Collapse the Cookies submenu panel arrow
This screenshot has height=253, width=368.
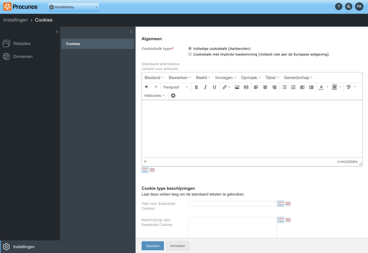coord(131,32)
